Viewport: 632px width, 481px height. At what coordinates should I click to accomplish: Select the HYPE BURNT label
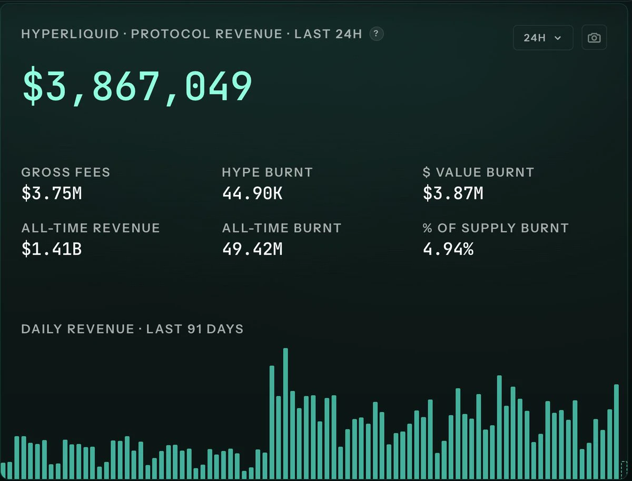point(267,172)
